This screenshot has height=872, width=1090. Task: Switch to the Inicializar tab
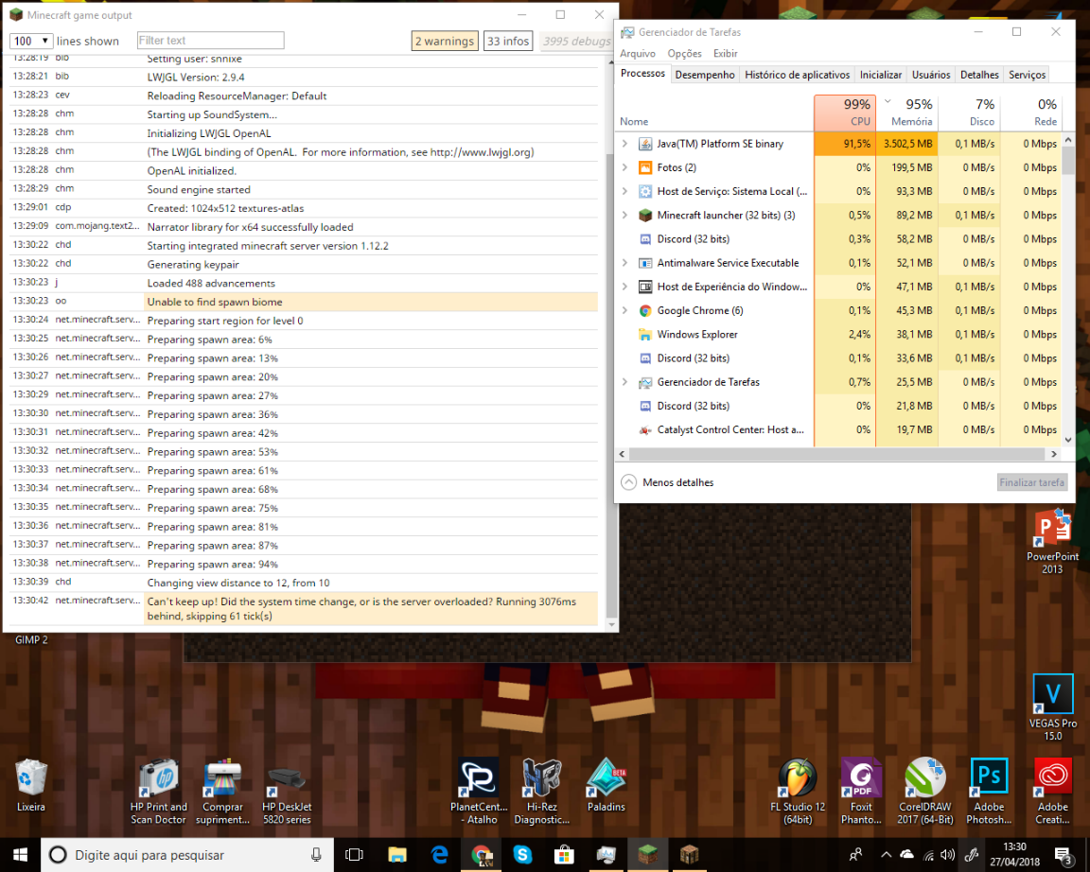(x=881, y=75)
